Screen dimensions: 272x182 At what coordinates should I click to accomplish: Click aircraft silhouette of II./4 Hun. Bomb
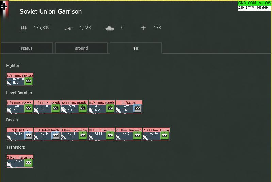pos(91,110)
